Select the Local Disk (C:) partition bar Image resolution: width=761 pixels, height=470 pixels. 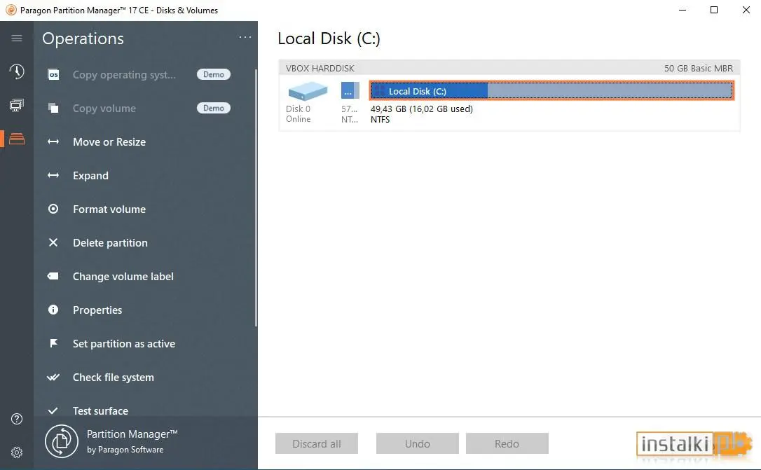(x=551, y=90)
